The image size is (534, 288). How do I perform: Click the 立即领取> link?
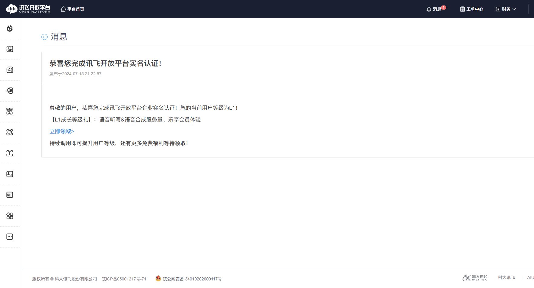tap(62, 131)
